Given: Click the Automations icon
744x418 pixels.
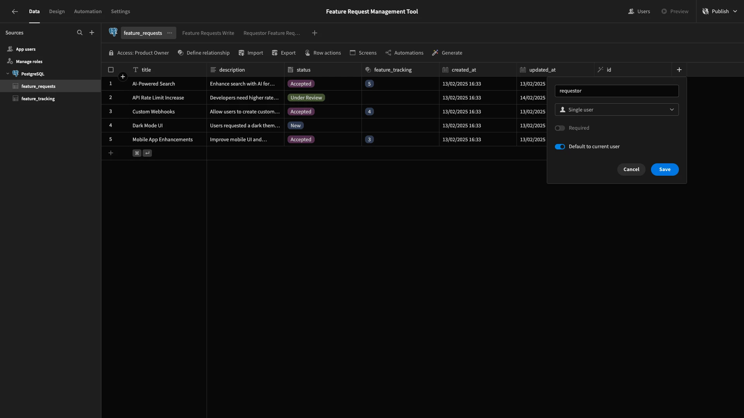Looking at the screenshot, I should [388, 53].
